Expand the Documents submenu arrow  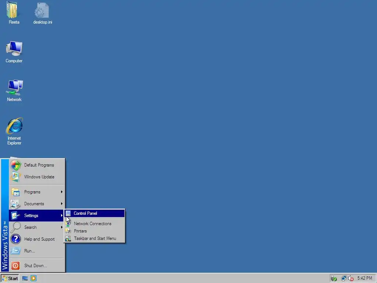click(x=62, y=204)
